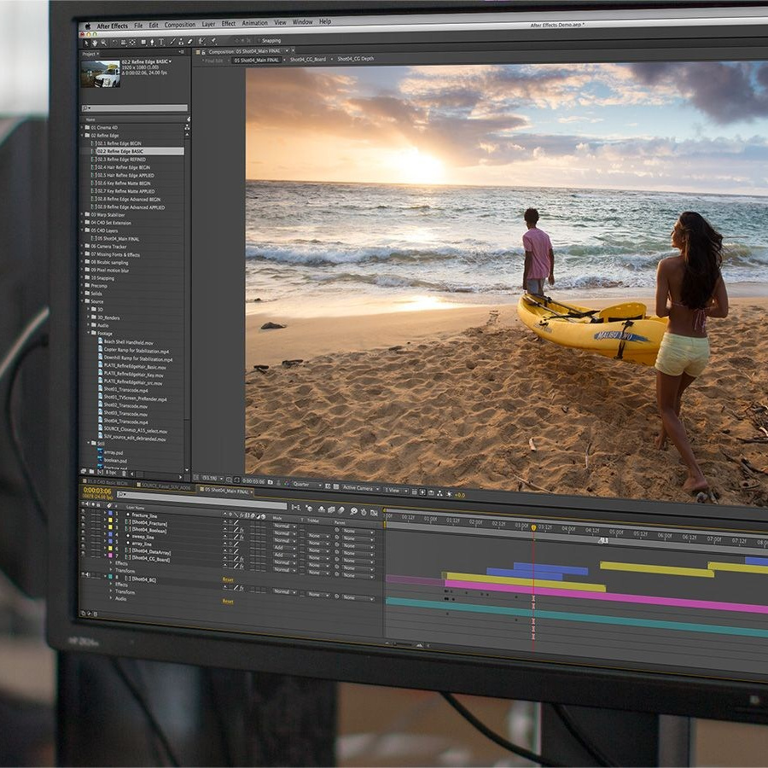Enable the Snapping checkbox
This screenshot has height=768, width=768.
pos(259,39)
